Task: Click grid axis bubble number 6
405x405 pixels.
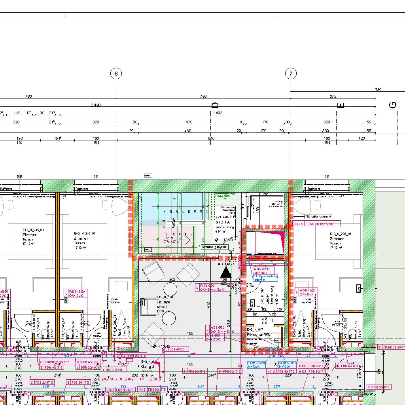Action: pyautogui.click(x=116, y=74)
